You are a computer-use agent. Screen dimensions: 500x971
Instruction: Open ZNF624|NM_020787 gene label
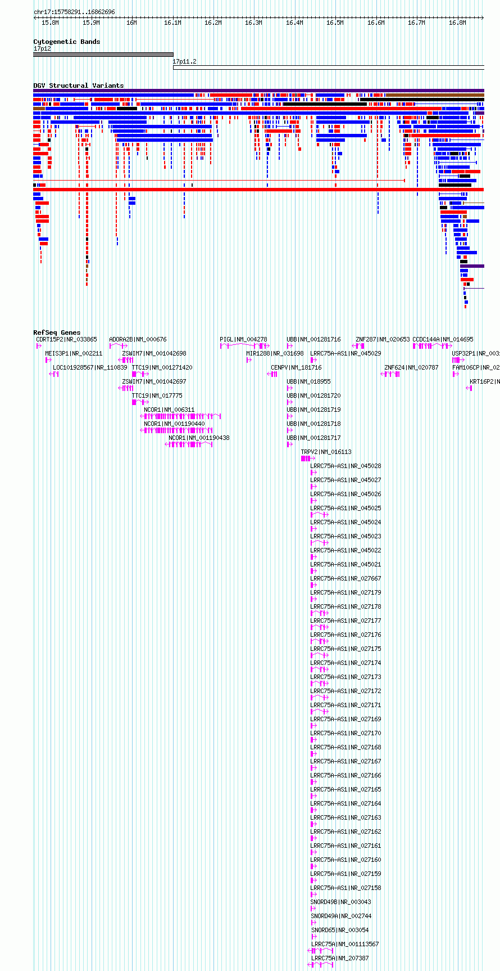tap(411, 367)
